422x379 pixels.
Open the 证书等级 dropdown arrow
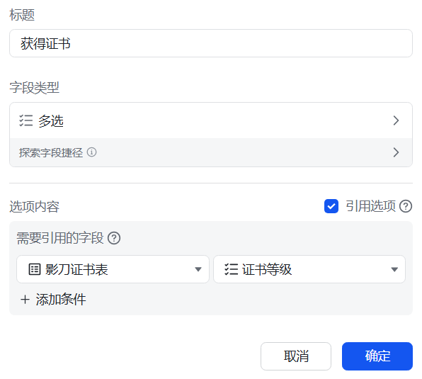pos(394,269)
